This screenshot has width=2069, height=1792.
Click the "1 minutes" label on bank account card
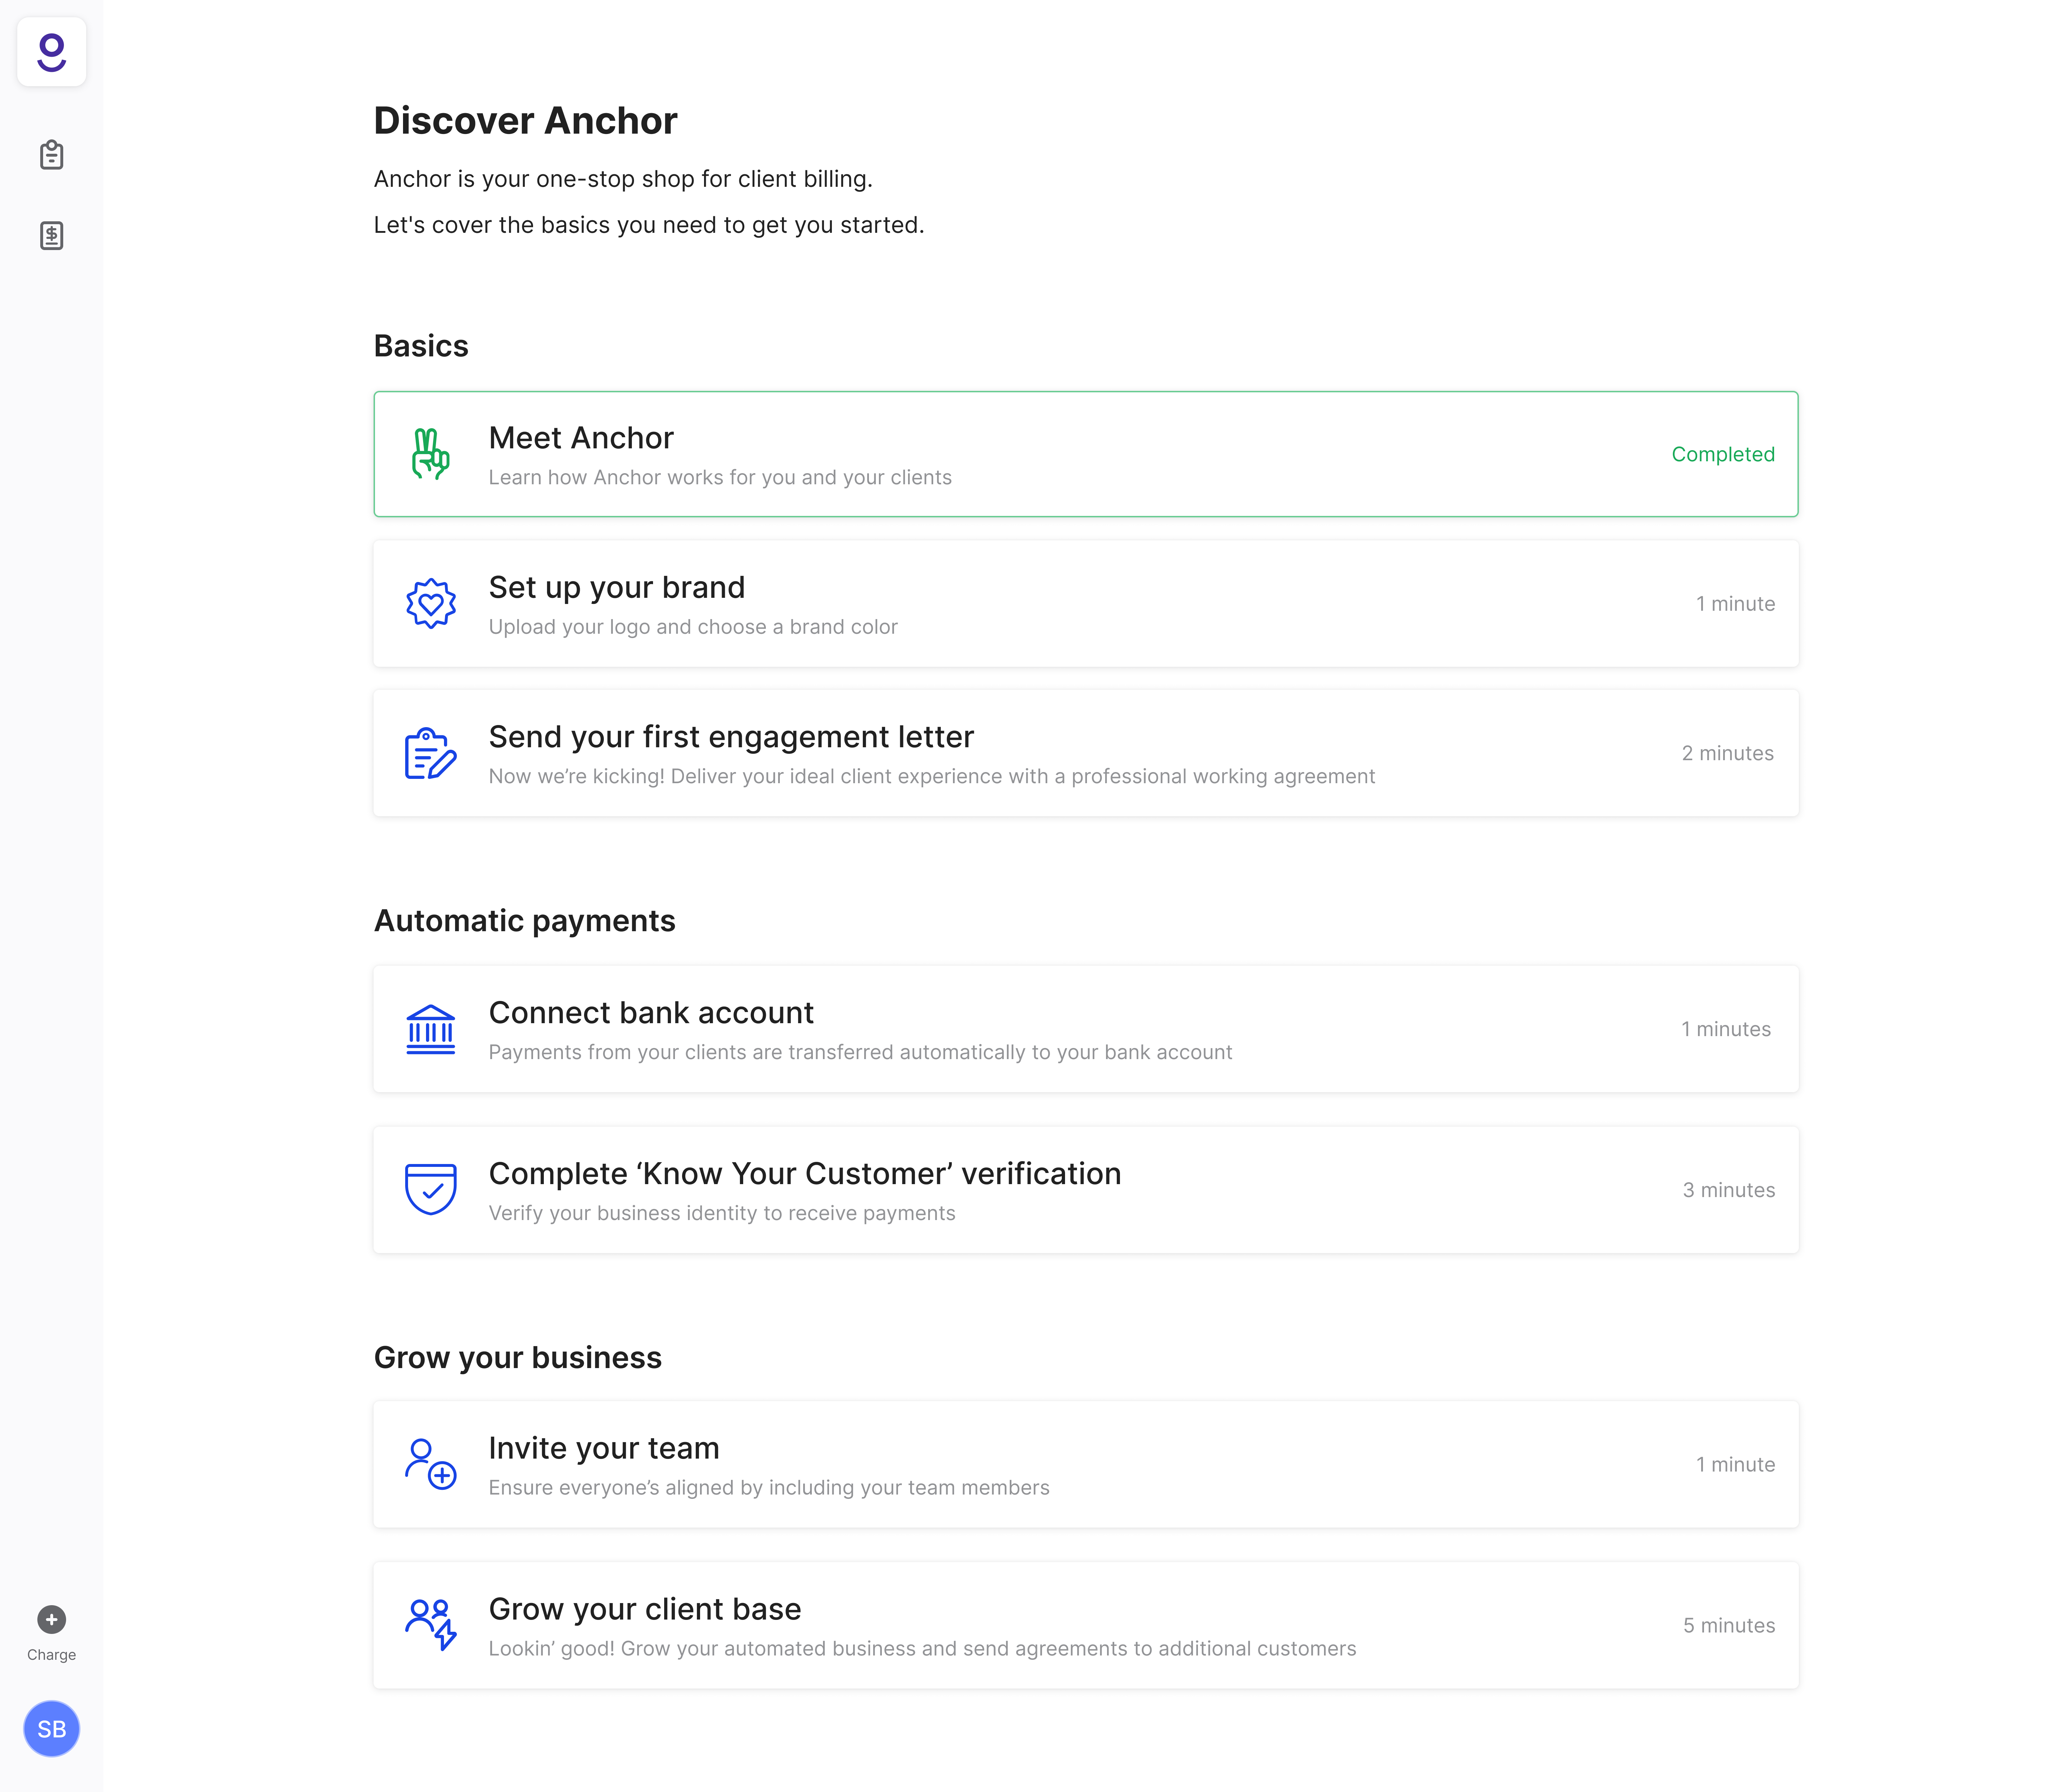point(1726,1029)
